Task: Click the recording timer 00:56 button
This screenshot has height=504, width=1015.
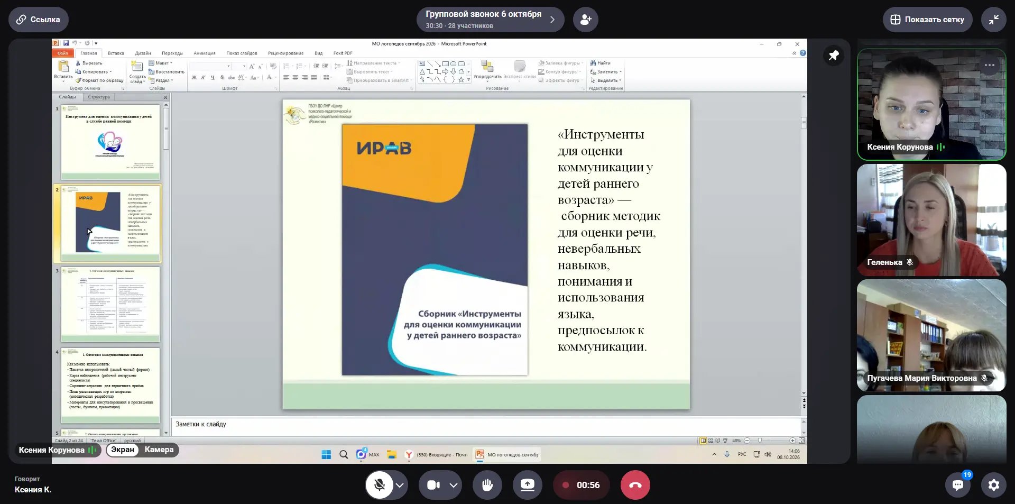Action: pyautogui.click(x=580, y=485)
